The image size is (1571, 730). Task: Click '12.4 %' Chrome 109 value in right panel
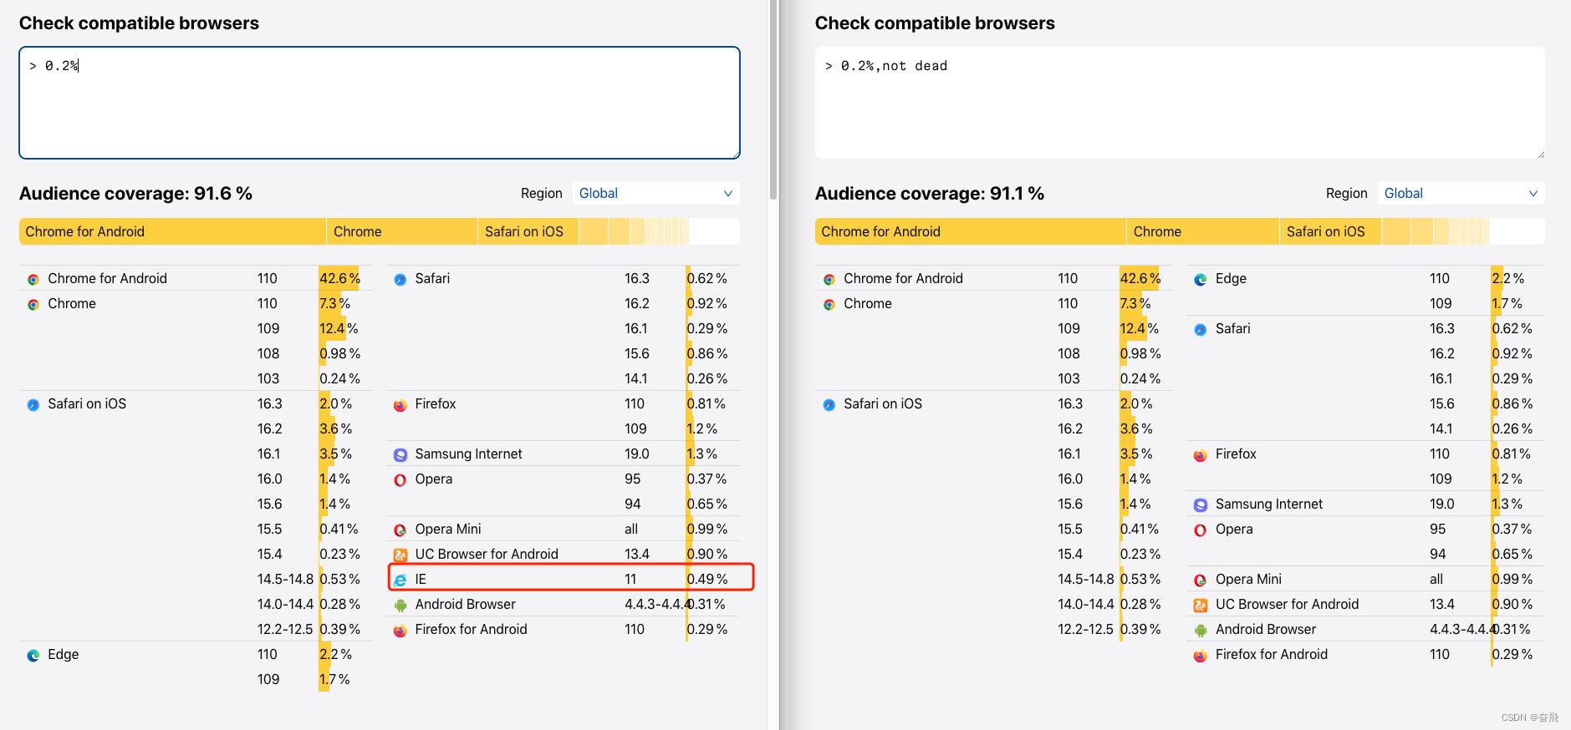tap(1140, 328)
